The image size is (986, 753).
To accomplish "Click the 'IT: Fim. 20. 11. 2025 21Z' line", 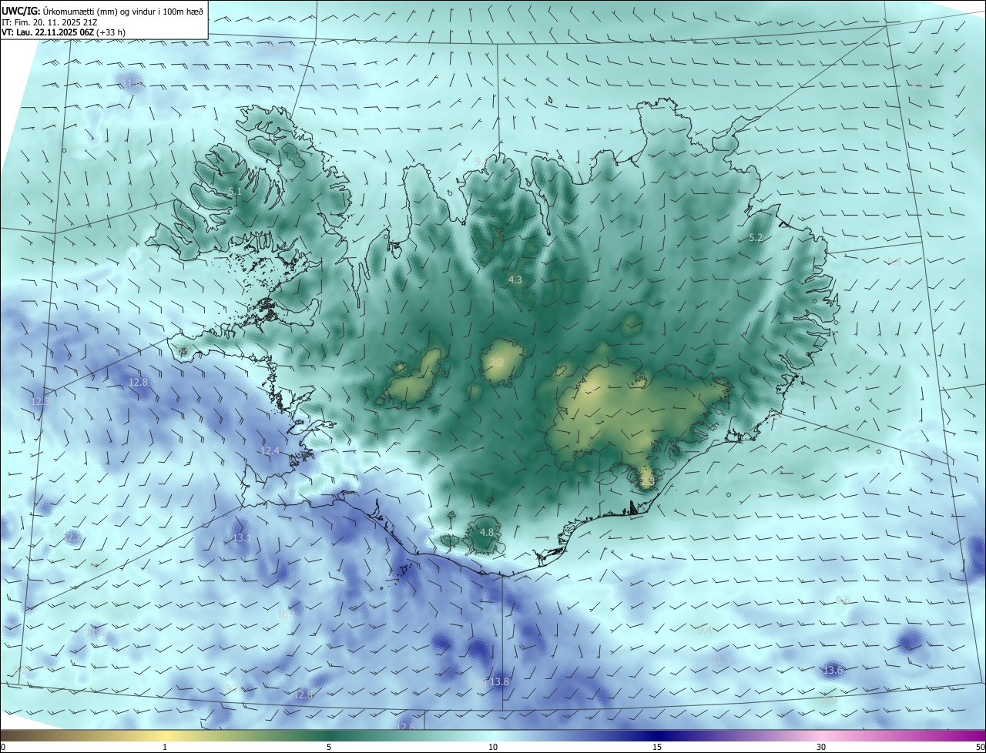I will [49, 22].
